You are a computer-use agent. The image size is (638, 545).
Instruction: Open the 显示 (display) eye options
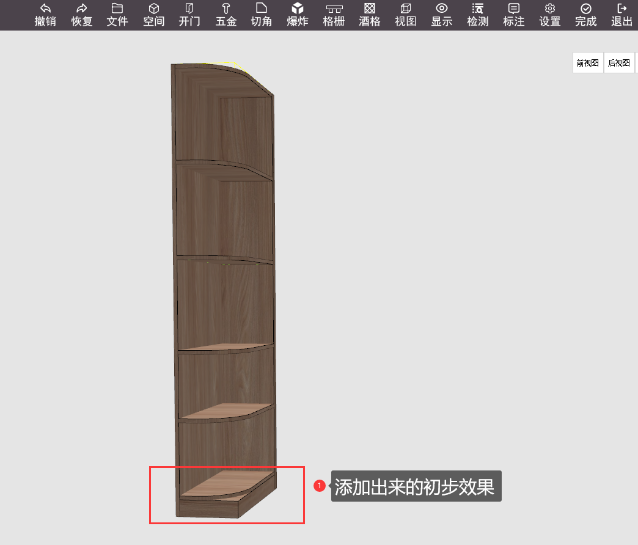click(441, 15)
